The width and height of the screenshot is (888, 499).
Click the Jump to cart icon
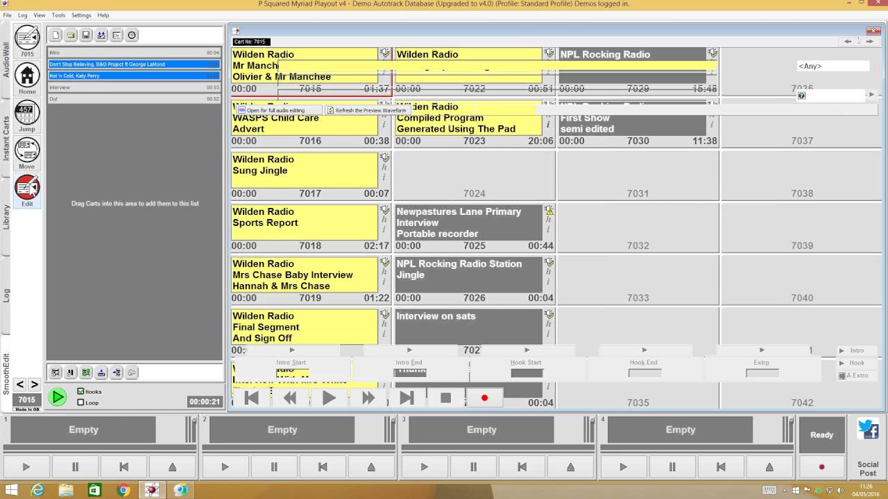point(27,116)
